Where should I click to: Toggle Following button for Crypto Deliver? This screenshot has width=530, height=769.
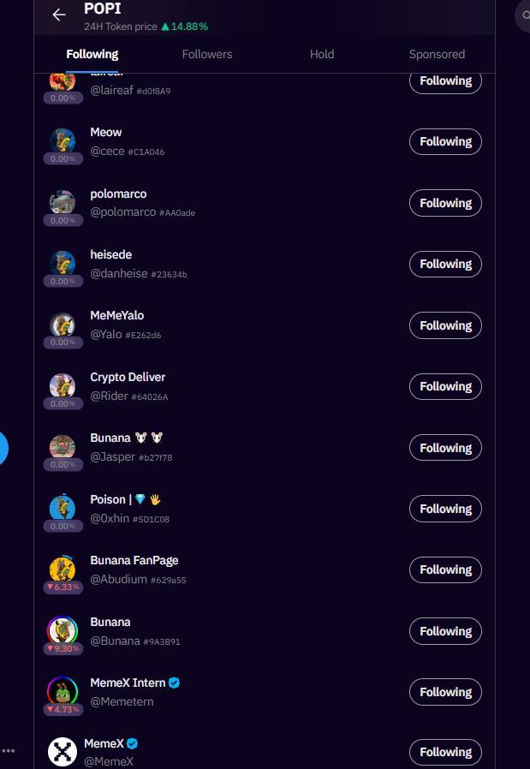445,386
